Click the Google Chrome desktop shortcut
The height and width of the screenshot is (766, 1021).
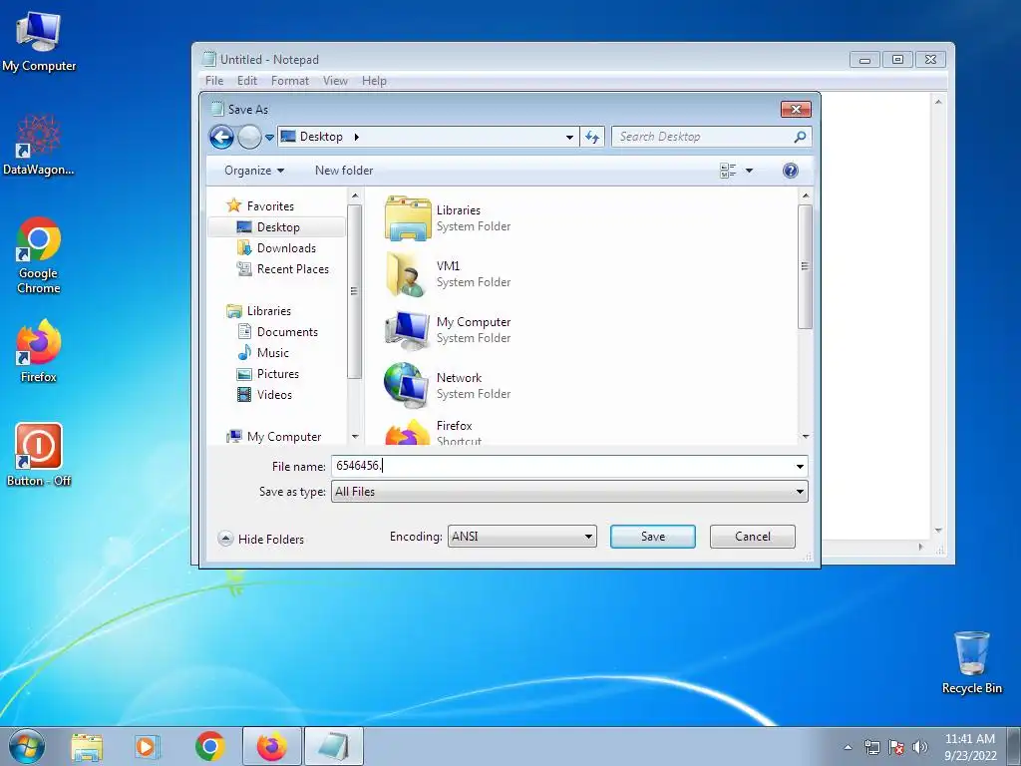click(x=39, y=255)
